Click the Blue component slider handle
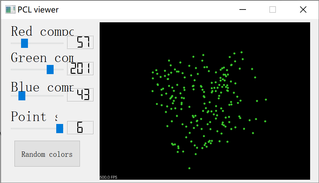Viewport: 319px width, 183px height. (22, 96)
